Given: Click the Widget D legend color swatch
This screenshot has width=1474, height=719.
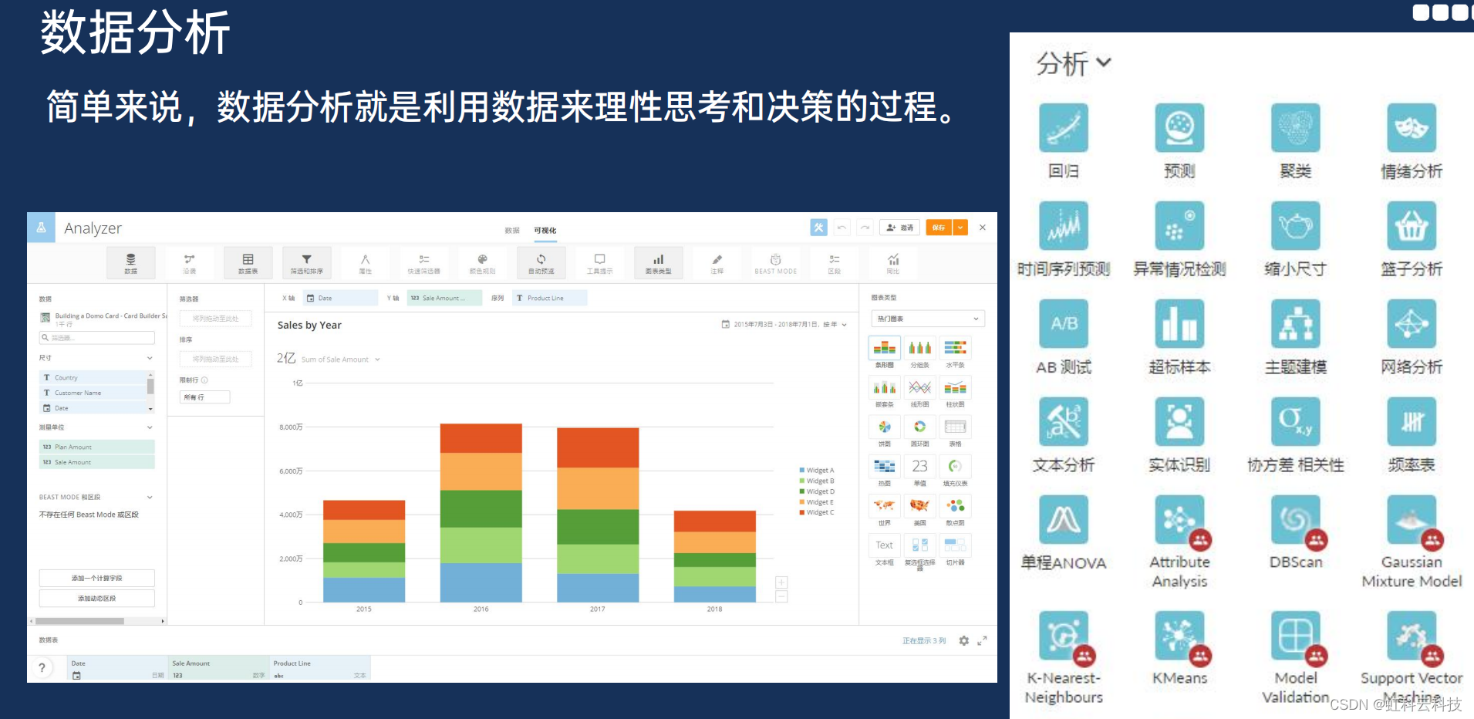Looking at the screenshot, I should coord(802,491).
